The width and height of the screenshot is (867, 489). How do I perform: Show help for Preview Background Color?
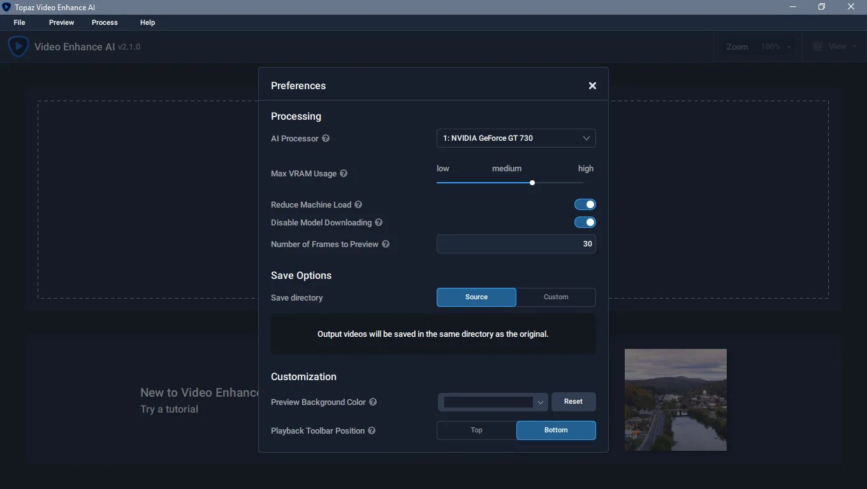click(373, 402)
